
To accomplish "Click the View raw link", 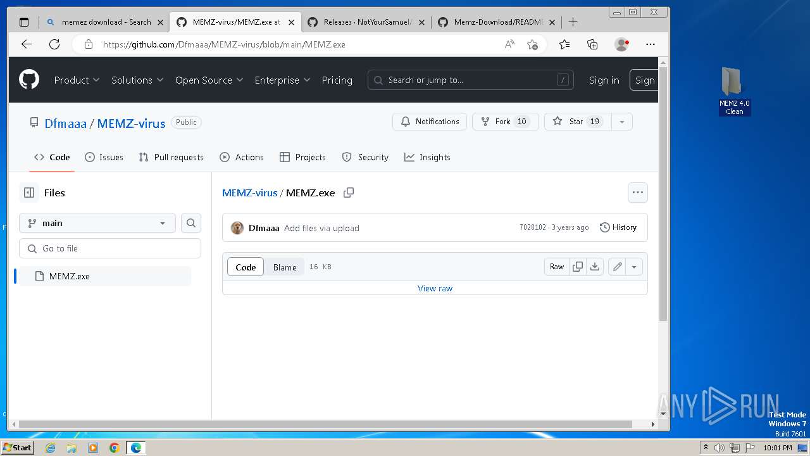I will [x=435, y=288].
